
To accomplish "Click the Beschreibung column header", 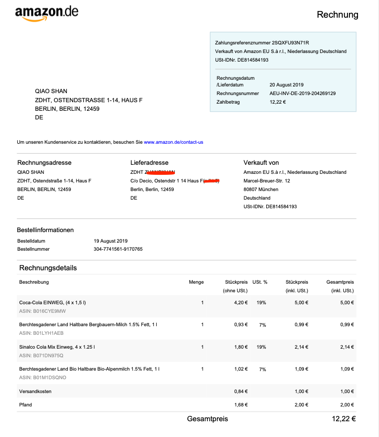I will [x=34, y=282].
